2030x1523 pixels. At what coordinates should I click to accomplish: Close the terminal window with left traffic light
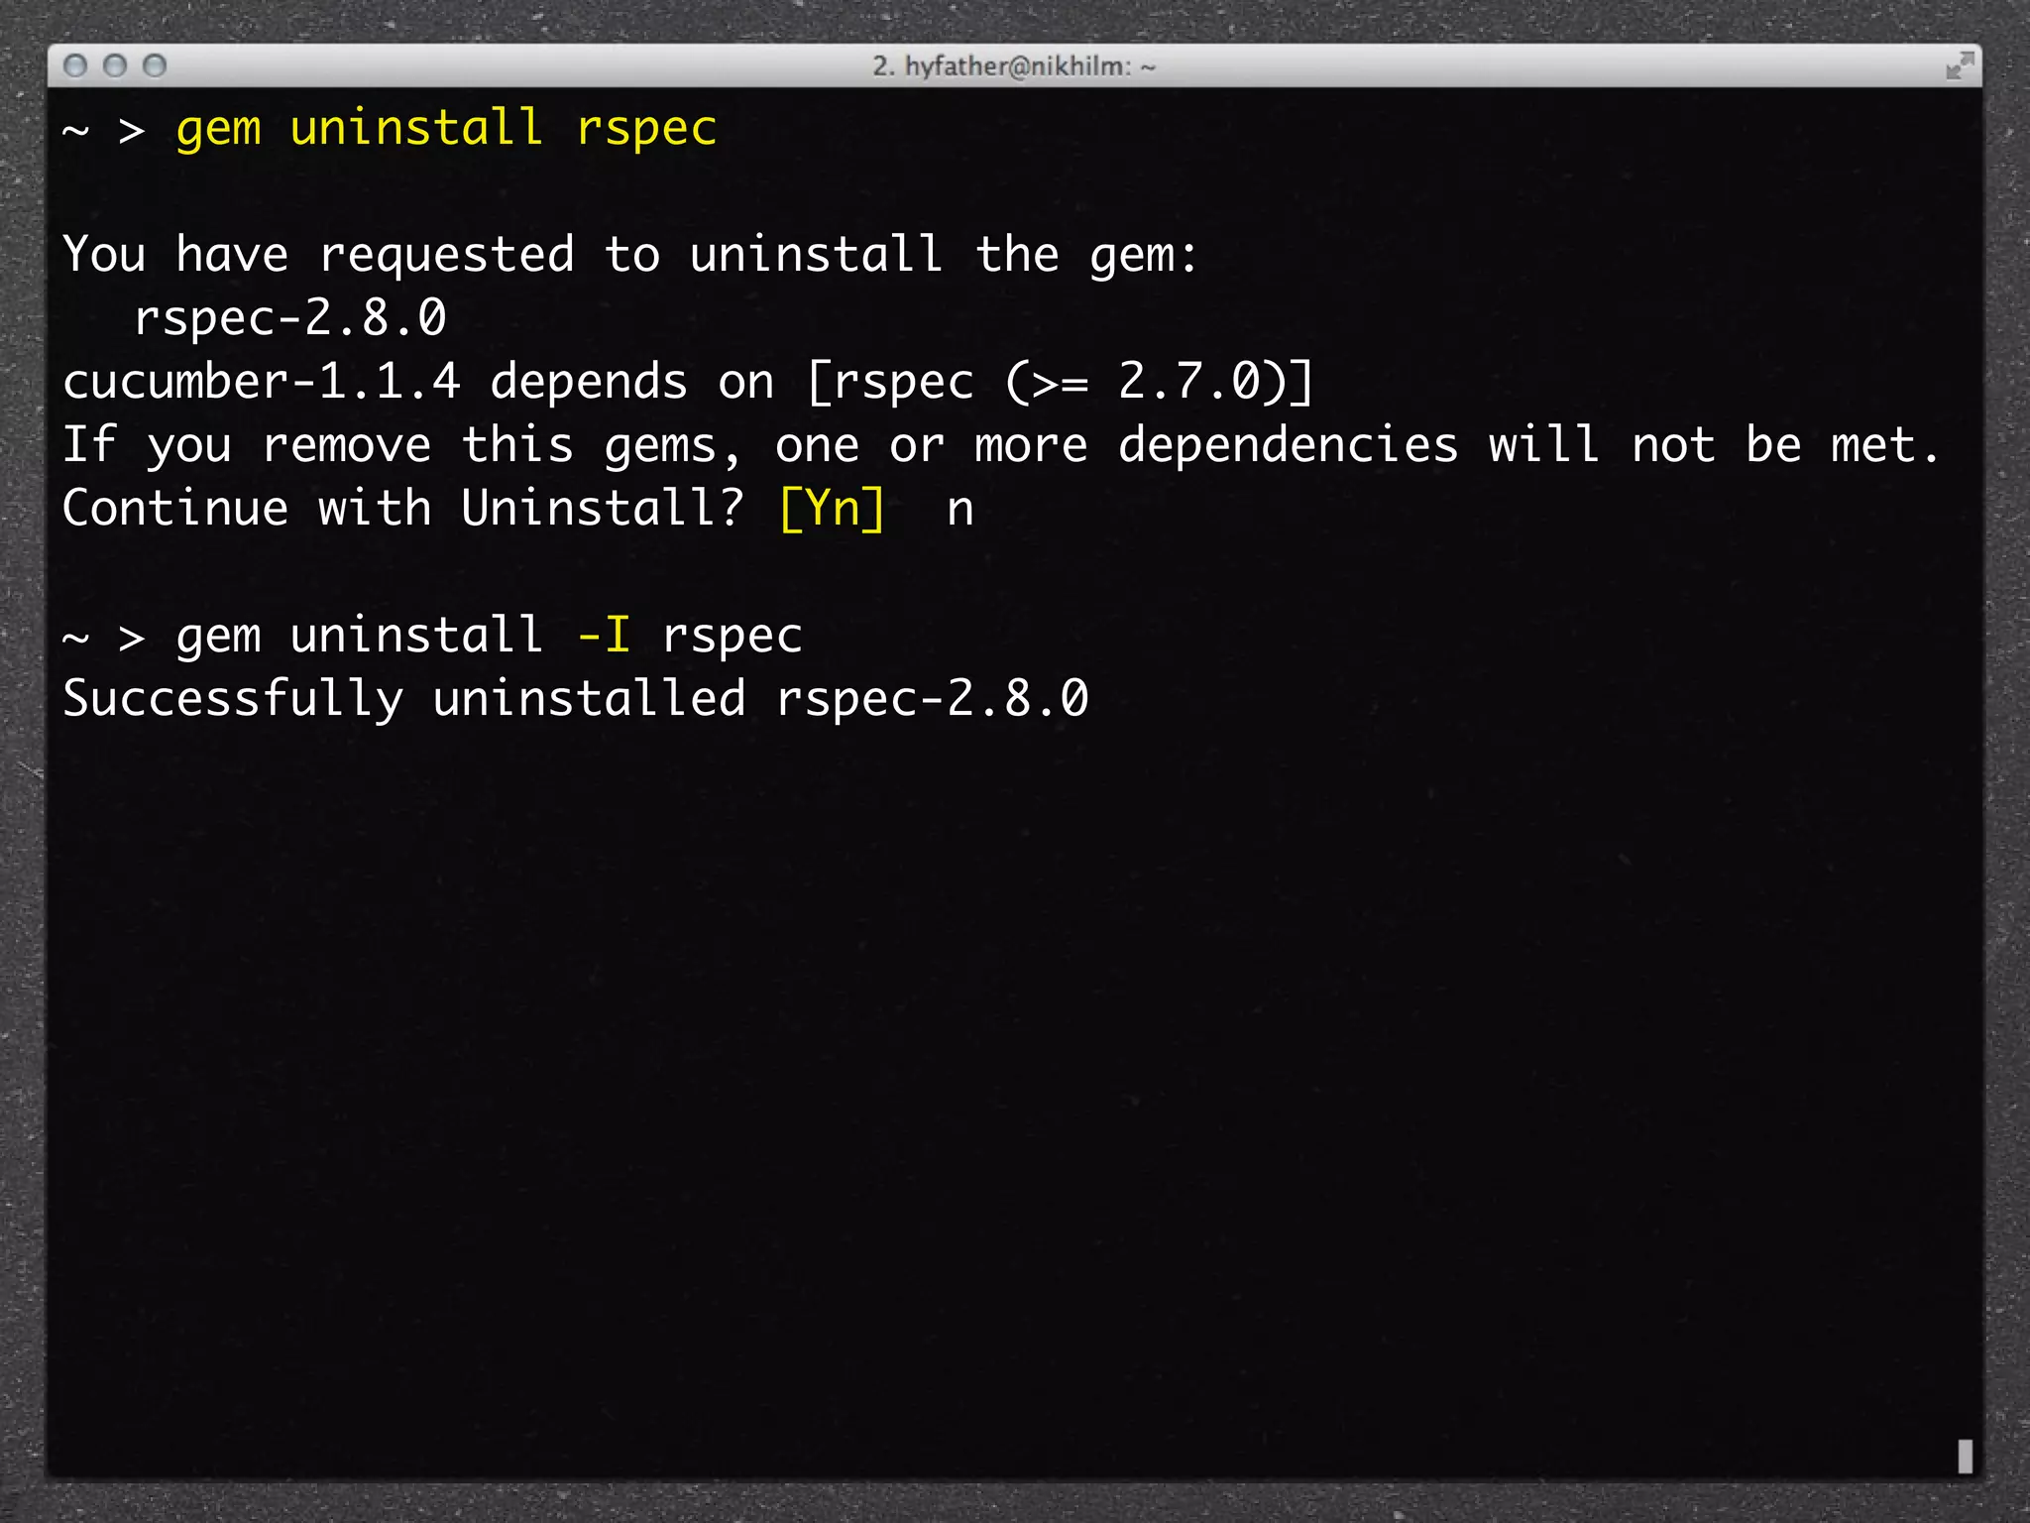(75, 65)
